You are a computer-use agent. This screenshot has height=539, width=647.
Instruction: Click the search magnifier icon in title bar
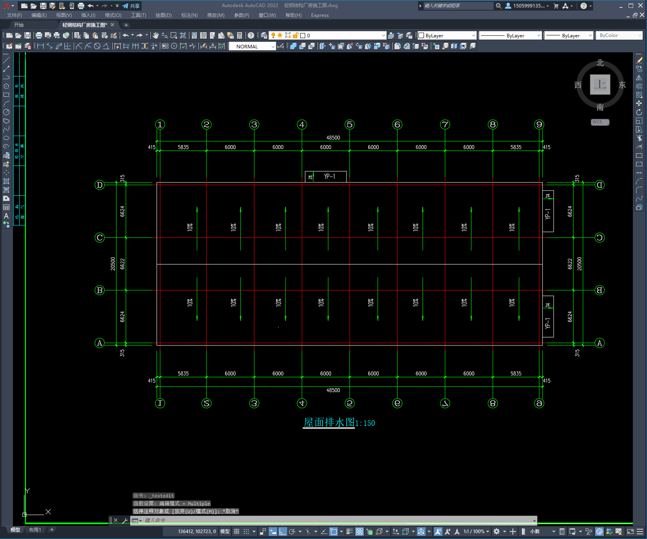click(499, 6)
